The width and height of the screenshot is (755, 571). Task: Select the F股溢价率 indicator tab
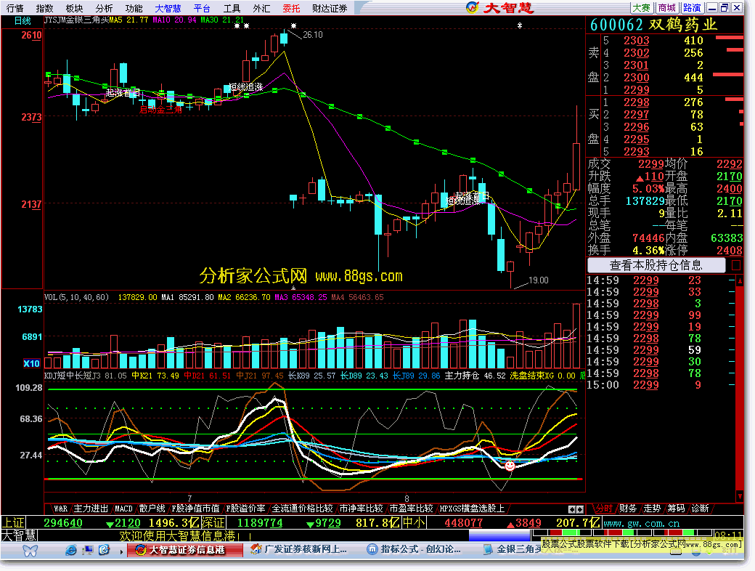245,509
